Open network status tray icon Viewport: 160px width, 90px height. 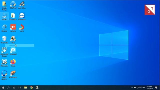click(138, 87)
